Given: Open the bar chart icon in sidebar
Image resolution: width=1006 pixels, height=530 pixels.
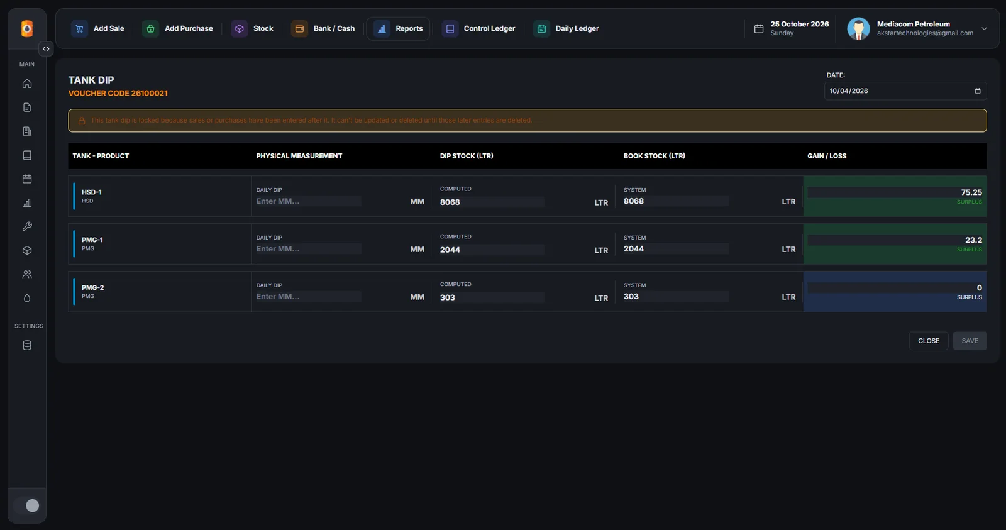Looking at the screenshot, I should coord(27,203).
